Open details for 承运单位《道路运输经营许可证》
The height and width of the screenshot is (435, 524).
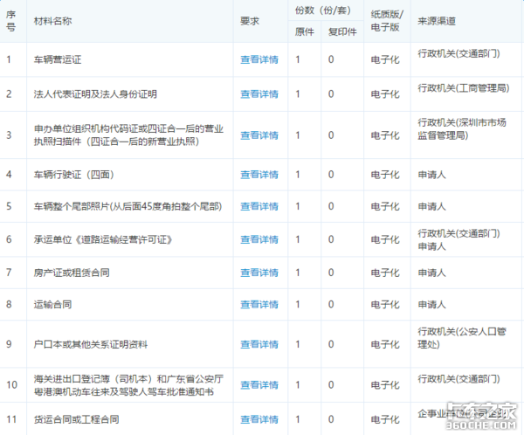259,239
